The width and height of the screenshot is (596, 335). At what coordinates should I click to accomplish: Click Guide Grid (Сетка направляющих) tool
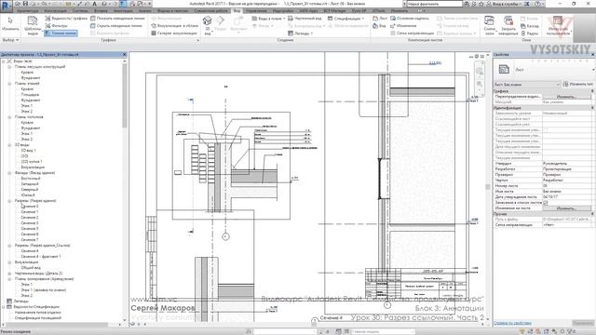pos(412,33)
